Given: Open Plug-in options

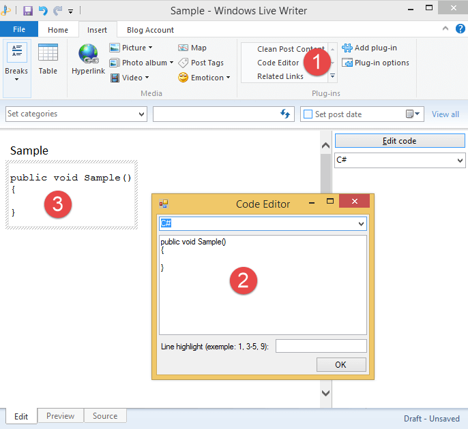Looking at the screenshot, I should pos(375,63).
